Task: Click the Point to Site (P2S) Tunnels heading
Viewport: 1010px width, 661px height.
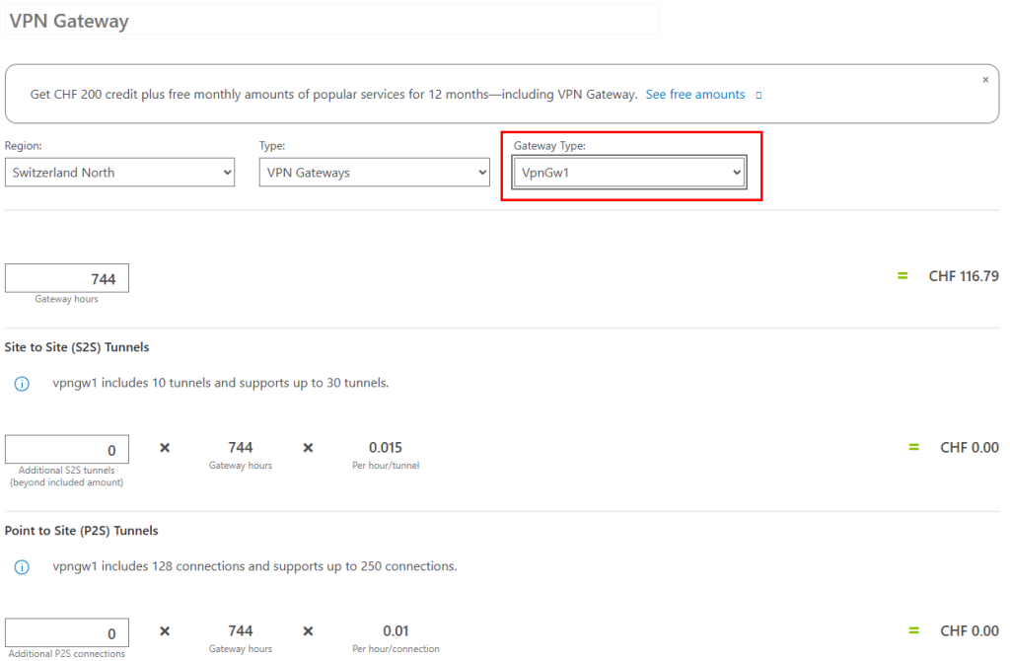Action: (x=81, y=531)
